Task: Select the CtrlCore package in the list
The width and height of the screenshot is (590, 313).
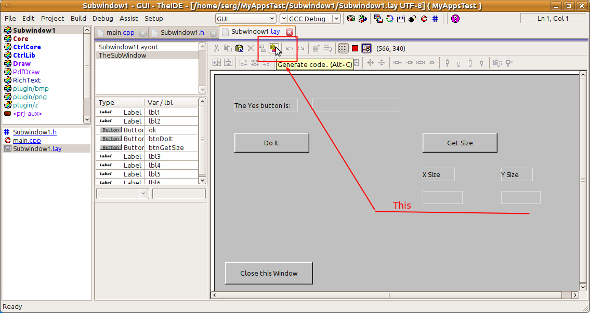Action: point(27,47)
